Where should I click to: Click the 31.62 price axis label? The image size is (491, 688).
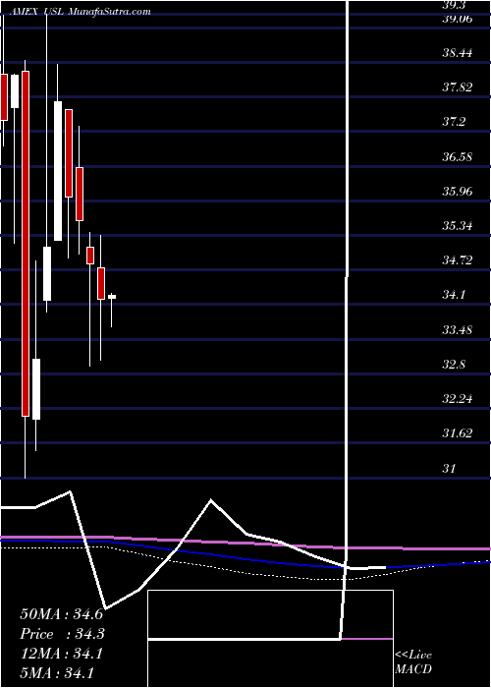[458, 433]
